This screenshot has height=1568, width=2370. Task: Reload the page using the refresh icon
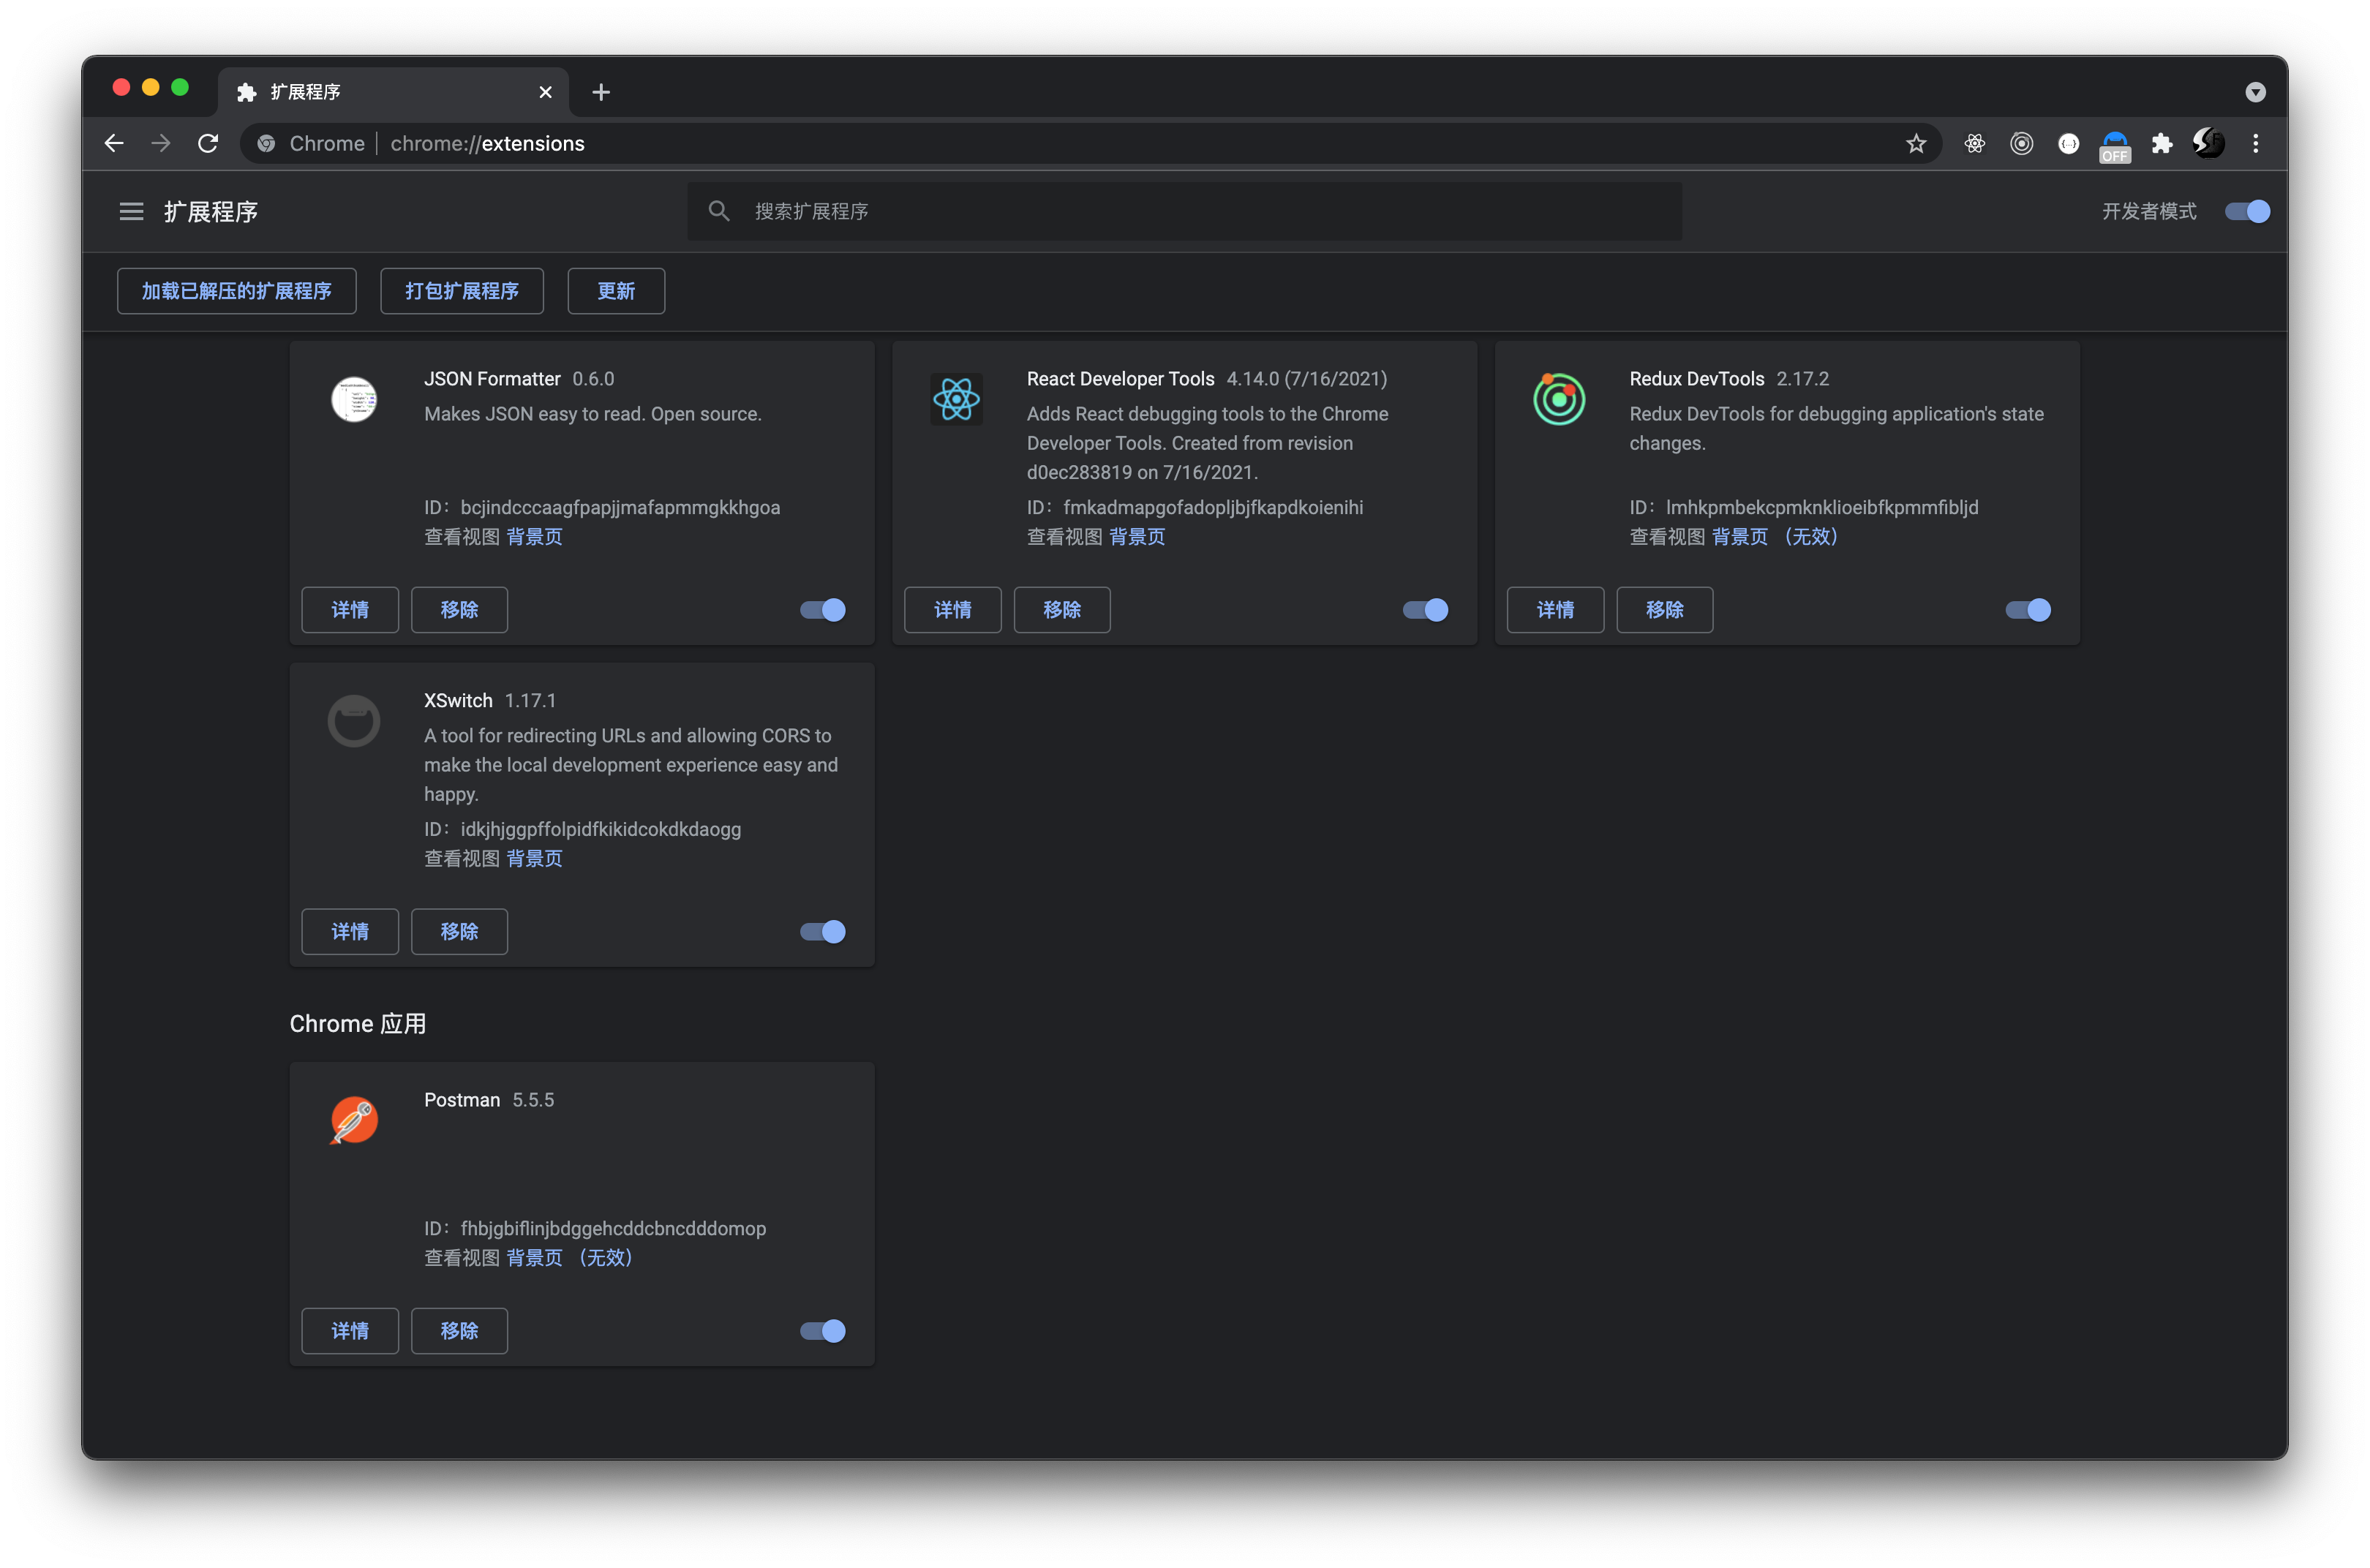pyautogui.click(x=208, y=144)
